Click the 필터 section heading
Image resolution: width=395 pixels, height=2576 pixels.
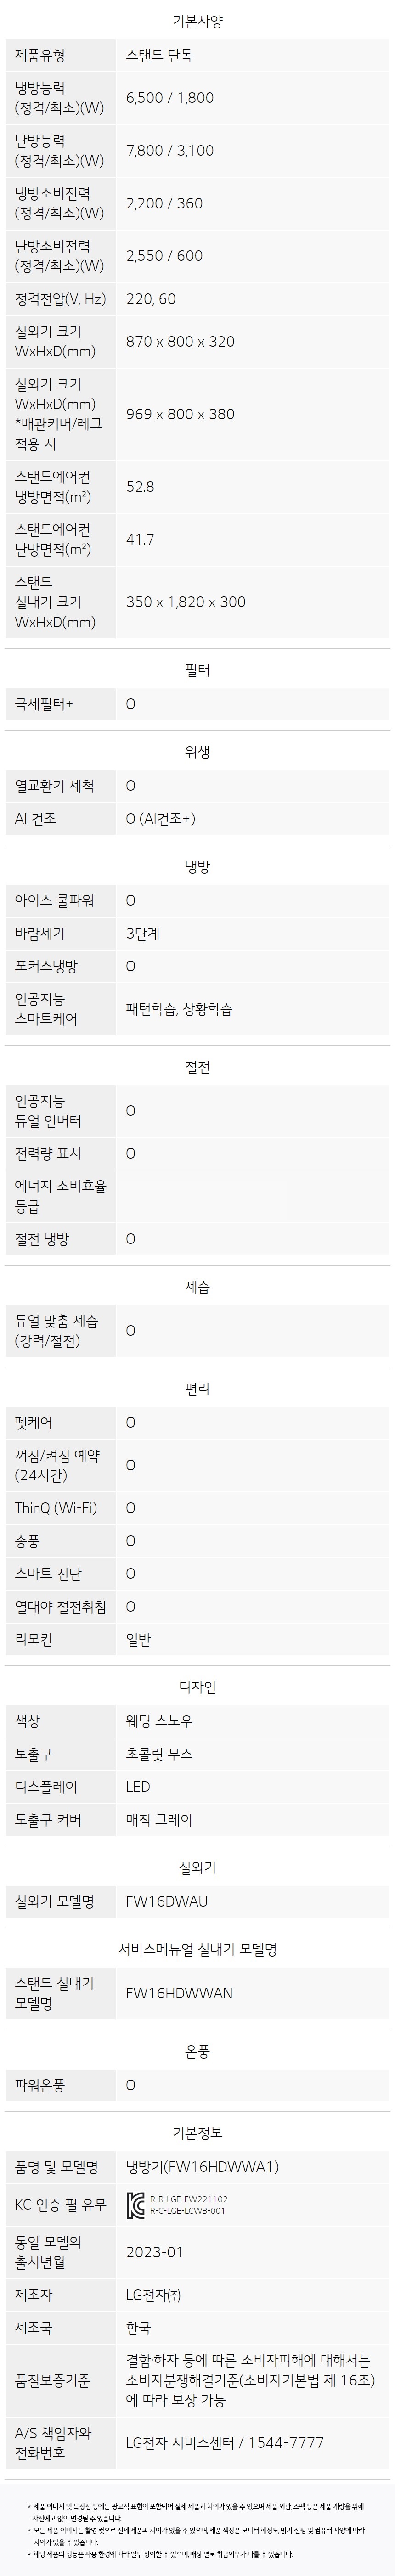pos(197,670)
